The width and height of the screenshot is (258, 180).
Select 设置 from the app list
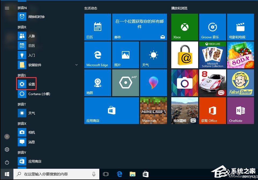tap(26, 84)
